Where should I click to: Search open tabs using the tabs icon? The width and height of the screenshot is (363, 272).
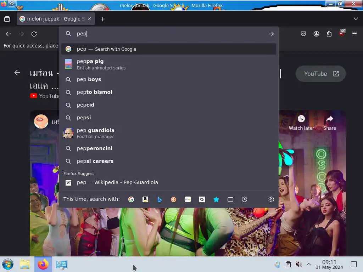click(x=230, y=199)
